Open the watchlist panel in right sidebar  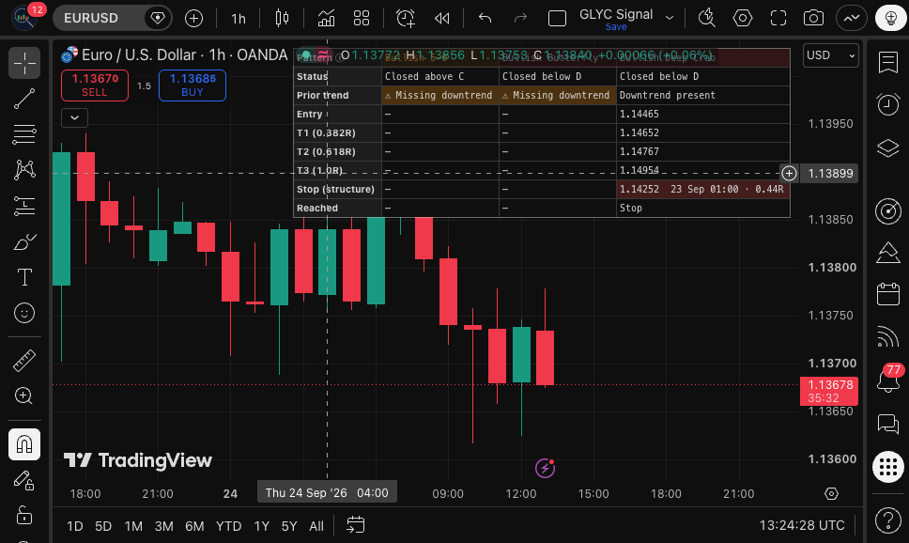(x=888, y=63)
